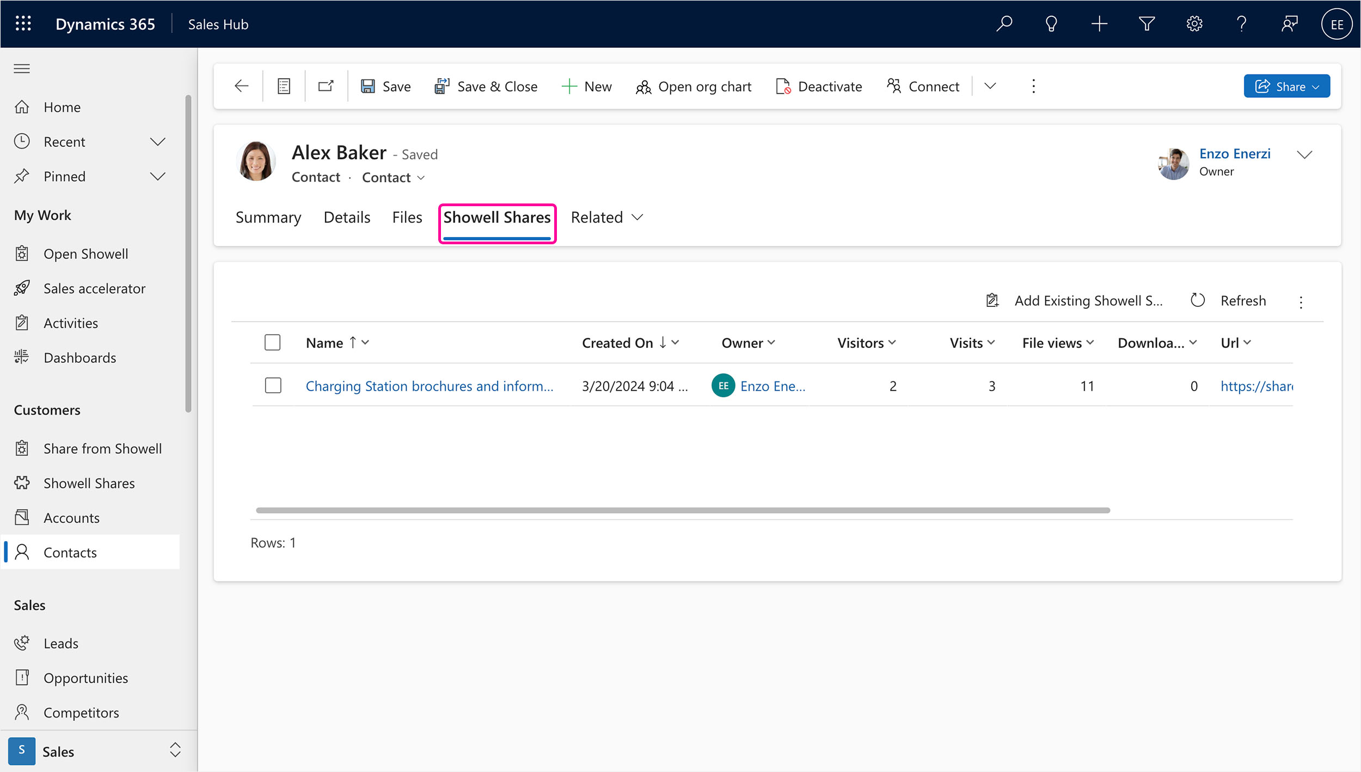The image size is (1361, 772).
Task: Open Dashboards from sidebar
Action: (x=79, y=357)
